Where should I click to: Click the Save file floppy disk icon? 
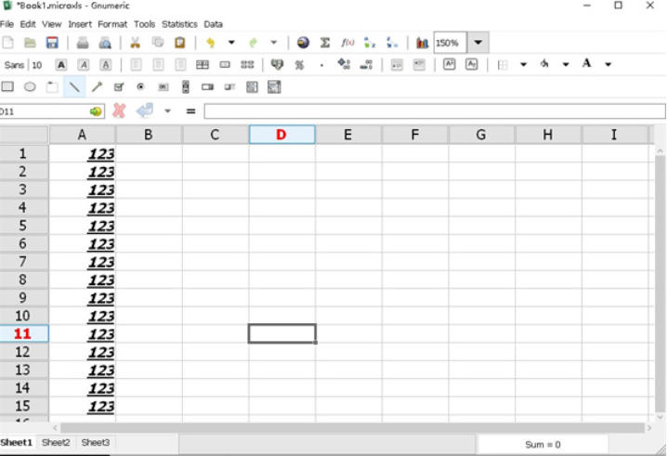52,43
